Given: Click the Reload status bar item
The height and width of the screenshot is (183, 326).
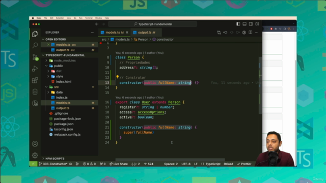Looking at the screenshot, I should tap(228, 164).
